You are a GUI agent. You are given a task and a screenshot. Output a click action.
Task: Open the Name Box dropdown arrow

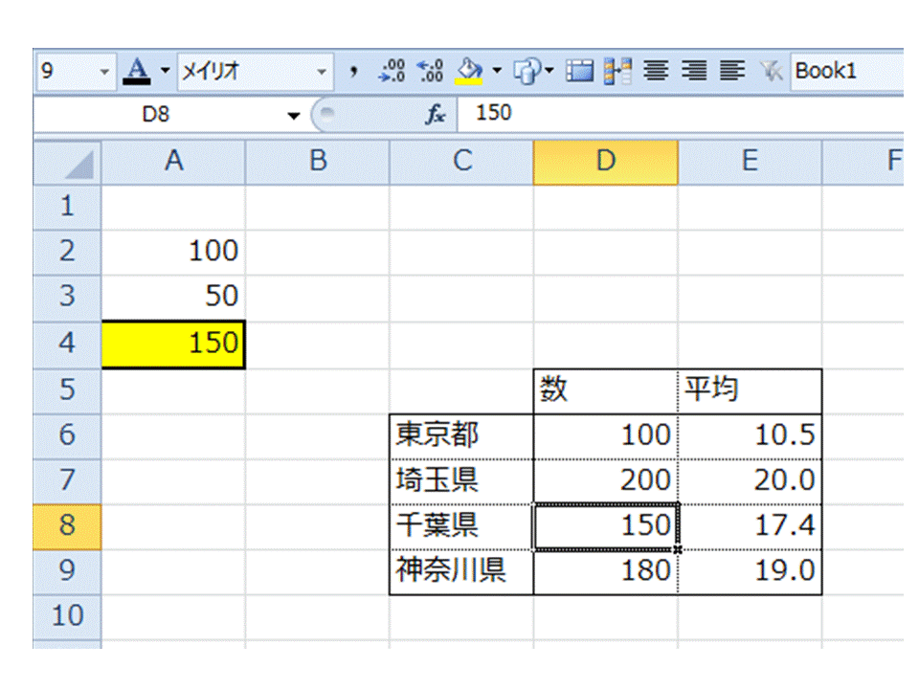(294, 116)
